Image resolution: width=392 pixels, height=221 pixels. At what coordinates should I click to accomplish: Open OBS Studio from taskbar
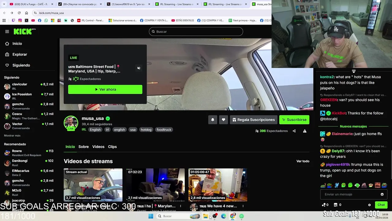215,216
